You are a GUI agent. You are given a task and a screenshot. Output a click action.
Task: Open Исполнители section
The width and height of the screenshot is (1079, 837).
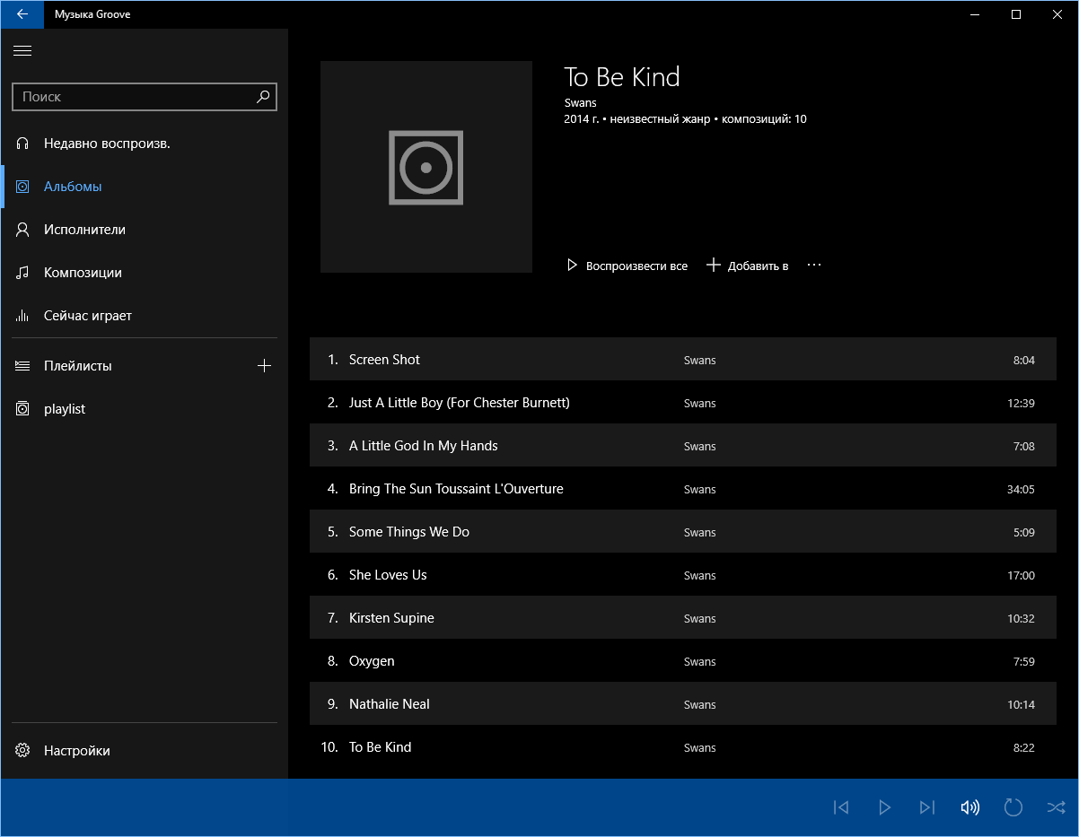point(145,230)
